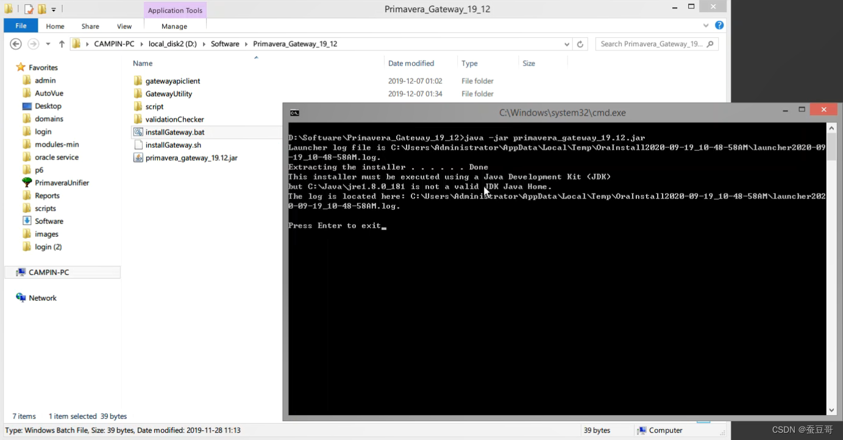Click the '7 items' status bar count
Viewport: 843px width, 440px height.
click(24, 416)
